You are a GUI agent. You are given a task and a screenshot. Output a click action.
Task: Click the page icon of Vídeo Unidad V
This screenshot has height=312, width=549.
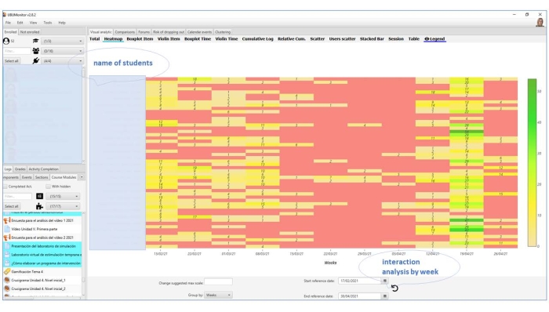[x=6, y=229]
